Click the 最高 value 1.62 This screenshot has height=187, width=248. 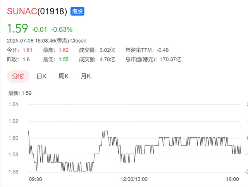[x=64, y=50]
